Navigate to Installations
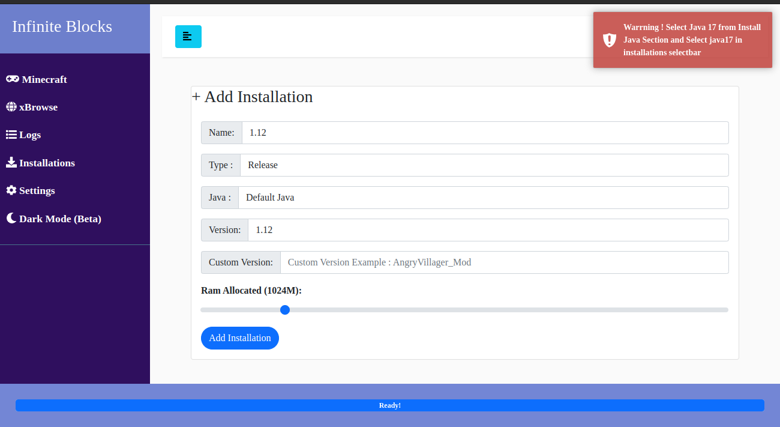The height and width of the screenshot is (427, 780). click(x=40, y=163)
